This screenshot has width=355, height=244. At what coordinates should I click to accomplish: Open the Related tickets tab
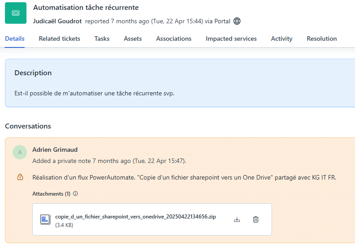59,39
